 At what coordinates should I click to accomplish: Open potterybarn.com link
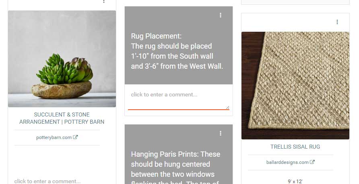point(54,137)
